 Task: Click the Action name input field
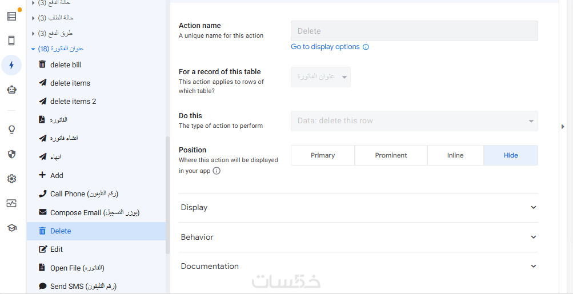pyautogui.click(x=414, y=31)
